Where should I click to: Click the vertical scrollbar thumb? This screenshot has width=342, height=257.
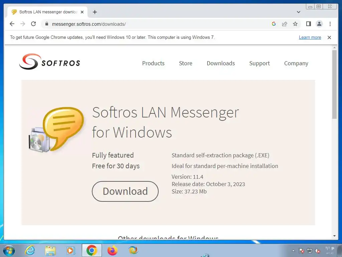tap(335, 84)
